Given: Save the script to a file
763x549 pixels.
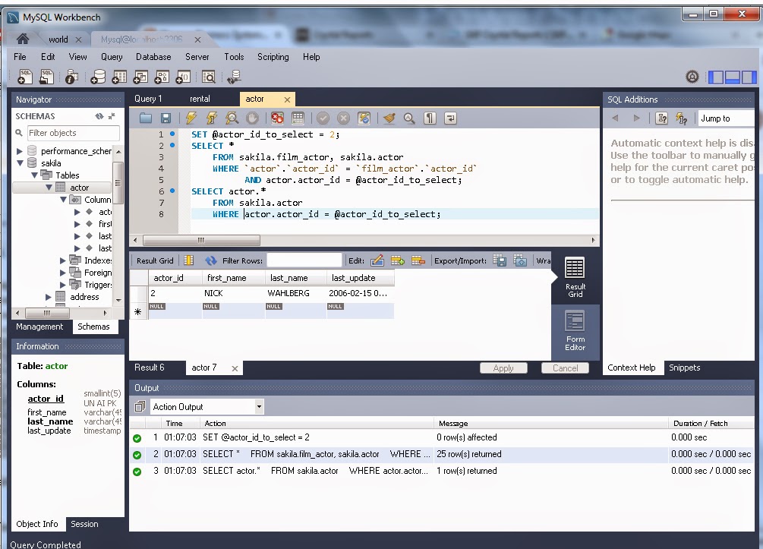Looking at the screenshot, I should (166, 118).
